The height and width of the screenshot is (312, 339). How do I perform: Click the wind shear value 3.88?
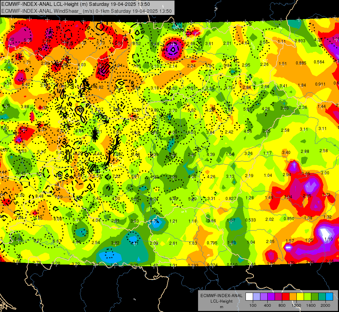click(x=25, y=106)
